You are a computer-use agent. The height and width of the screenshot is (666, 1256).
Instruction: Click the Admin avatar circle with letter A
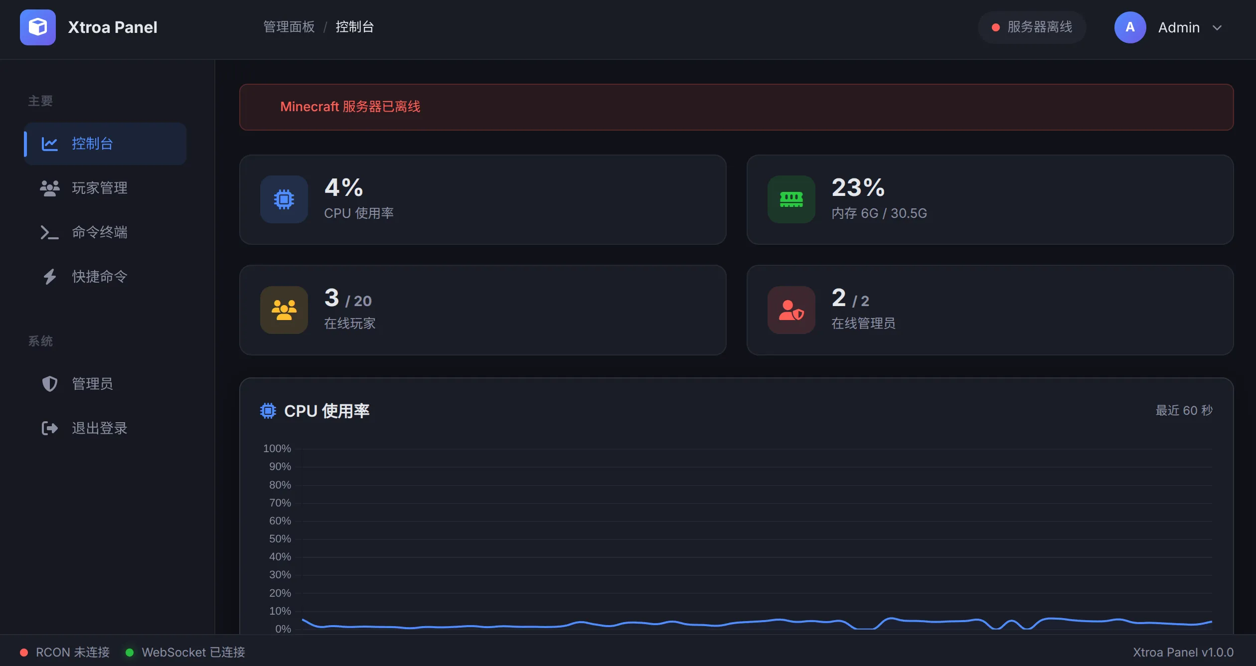tap(1130, 27)
